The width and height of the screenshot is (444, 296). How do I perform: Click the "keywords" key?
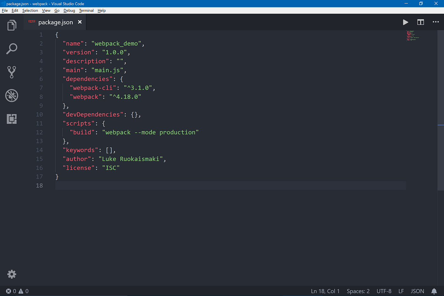(x=80, y=150)
